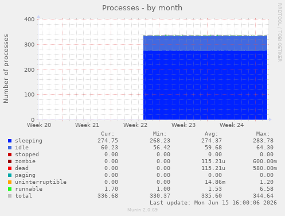This screenshot has width=285, height=216.
Task: Click the y-axis label 200
Action: coord(29,70)
